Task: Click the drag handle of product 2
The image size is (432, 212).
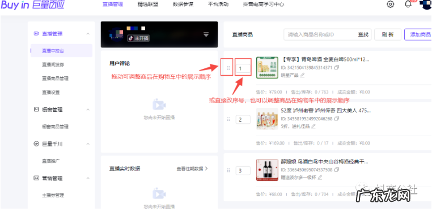Action: [x=228, y=119]
